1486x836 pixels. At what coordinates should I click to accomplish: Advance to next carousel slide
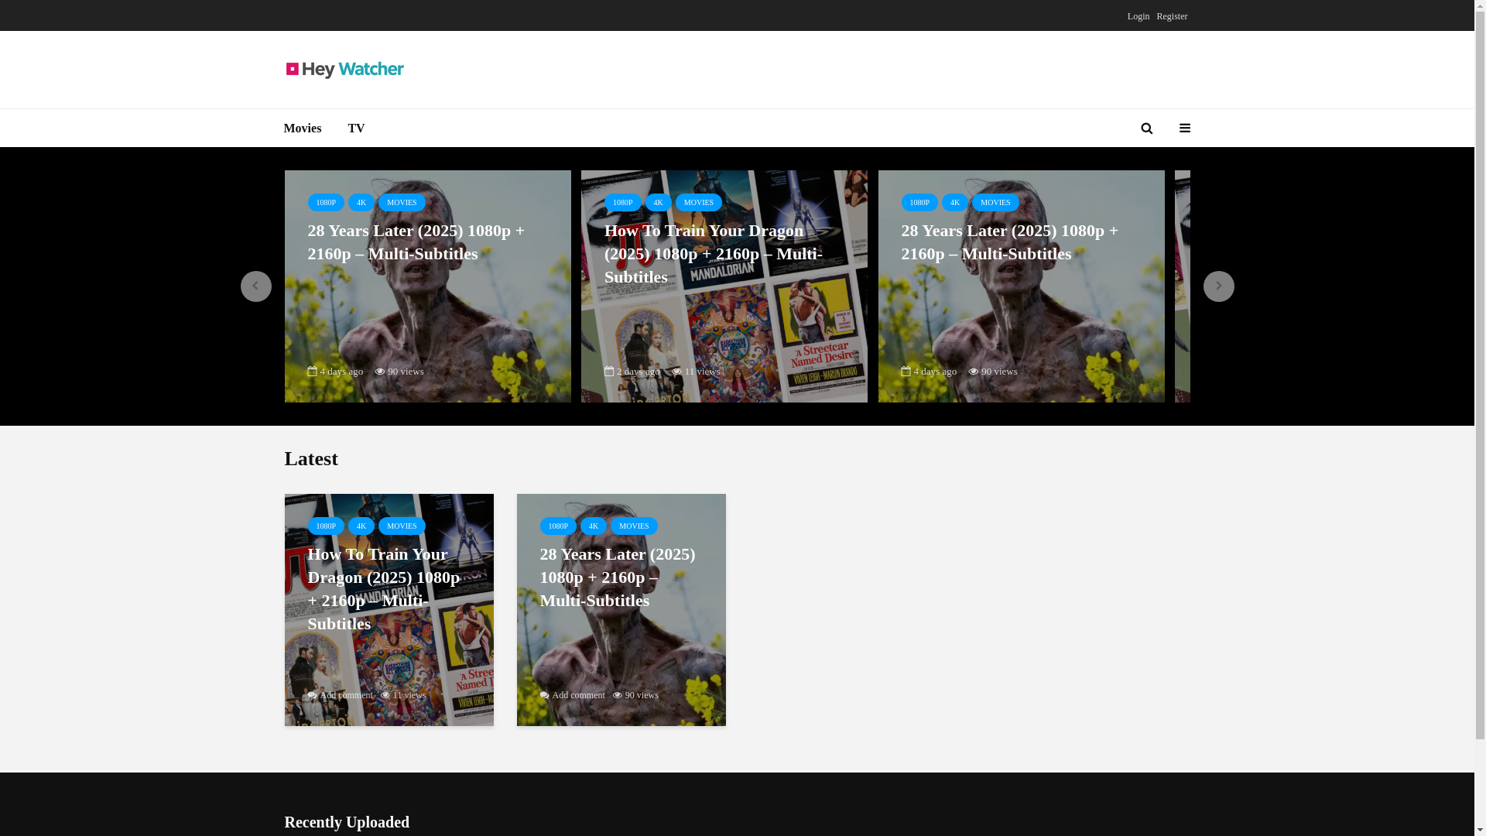pyautogui.click(x=1218, y=286)
